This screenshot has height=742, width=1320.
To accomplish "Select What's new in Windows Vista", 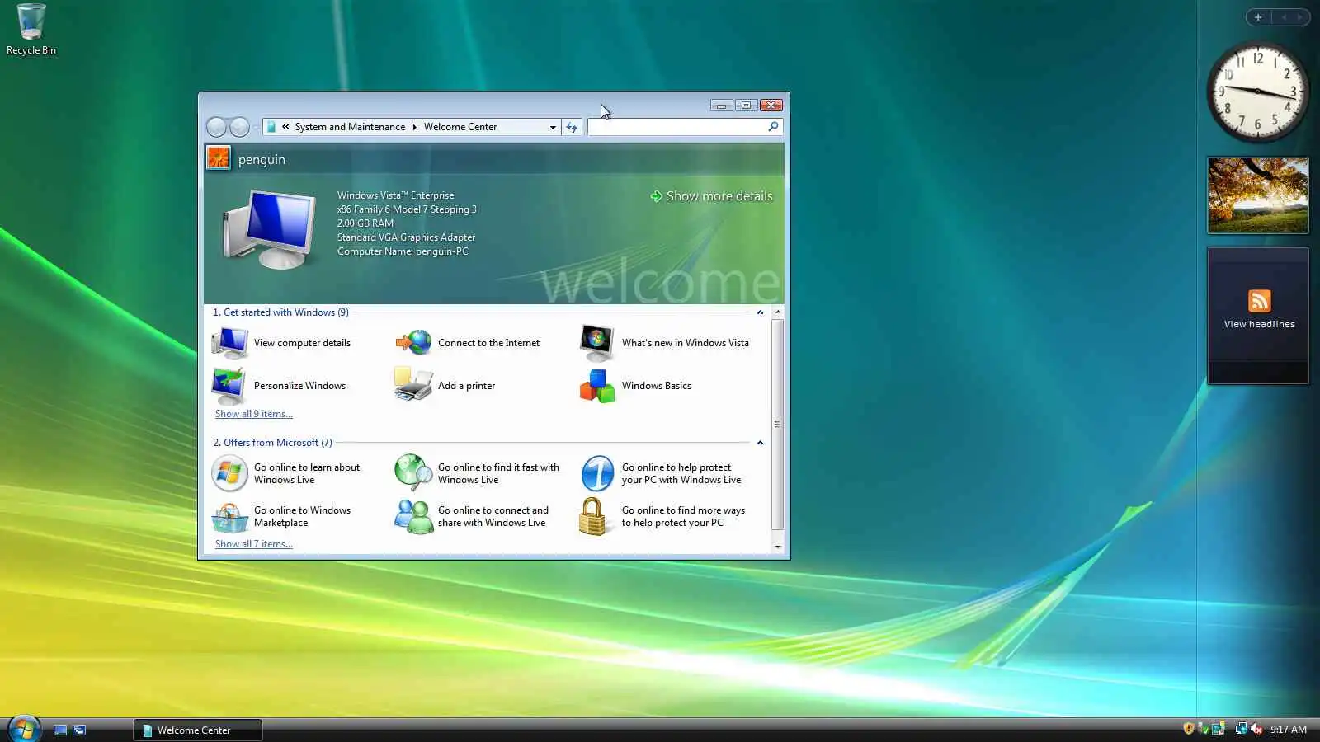I will [x=664, y=343].
